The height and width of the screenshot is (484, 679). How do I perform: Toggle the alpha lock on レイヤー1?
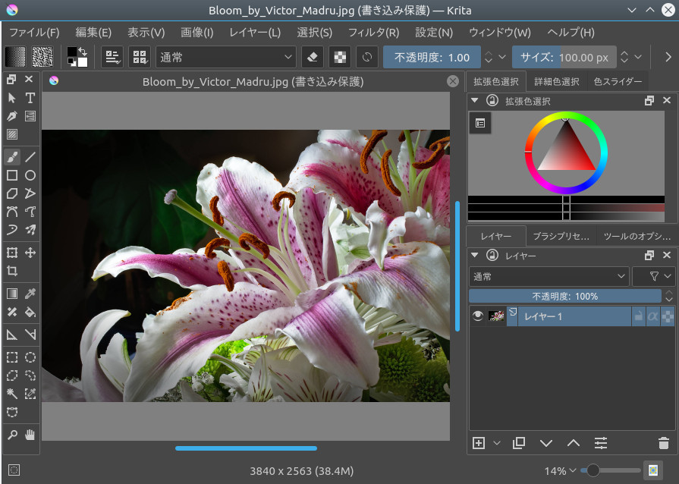pyautogui.click(x=655, y=316)
